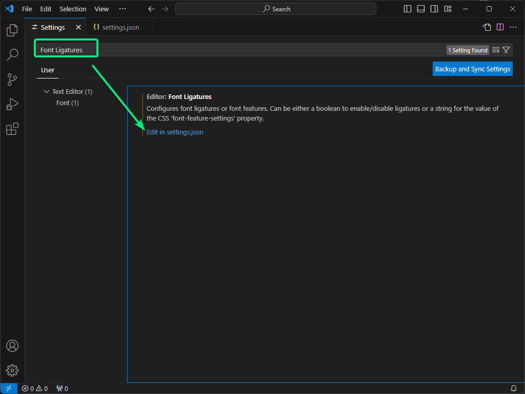Open the Run and Debug view
The image size is (525, 394).
[x=12, y=104]
